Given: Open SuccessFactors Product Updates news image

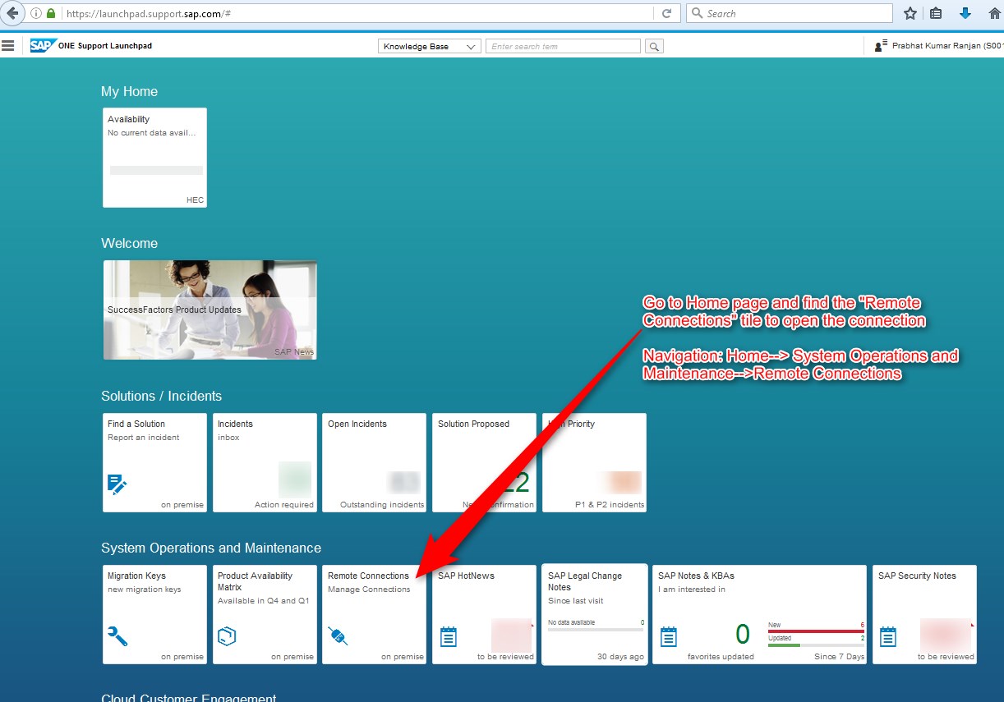Looking at the screenshot, I should tap(210, 310).
